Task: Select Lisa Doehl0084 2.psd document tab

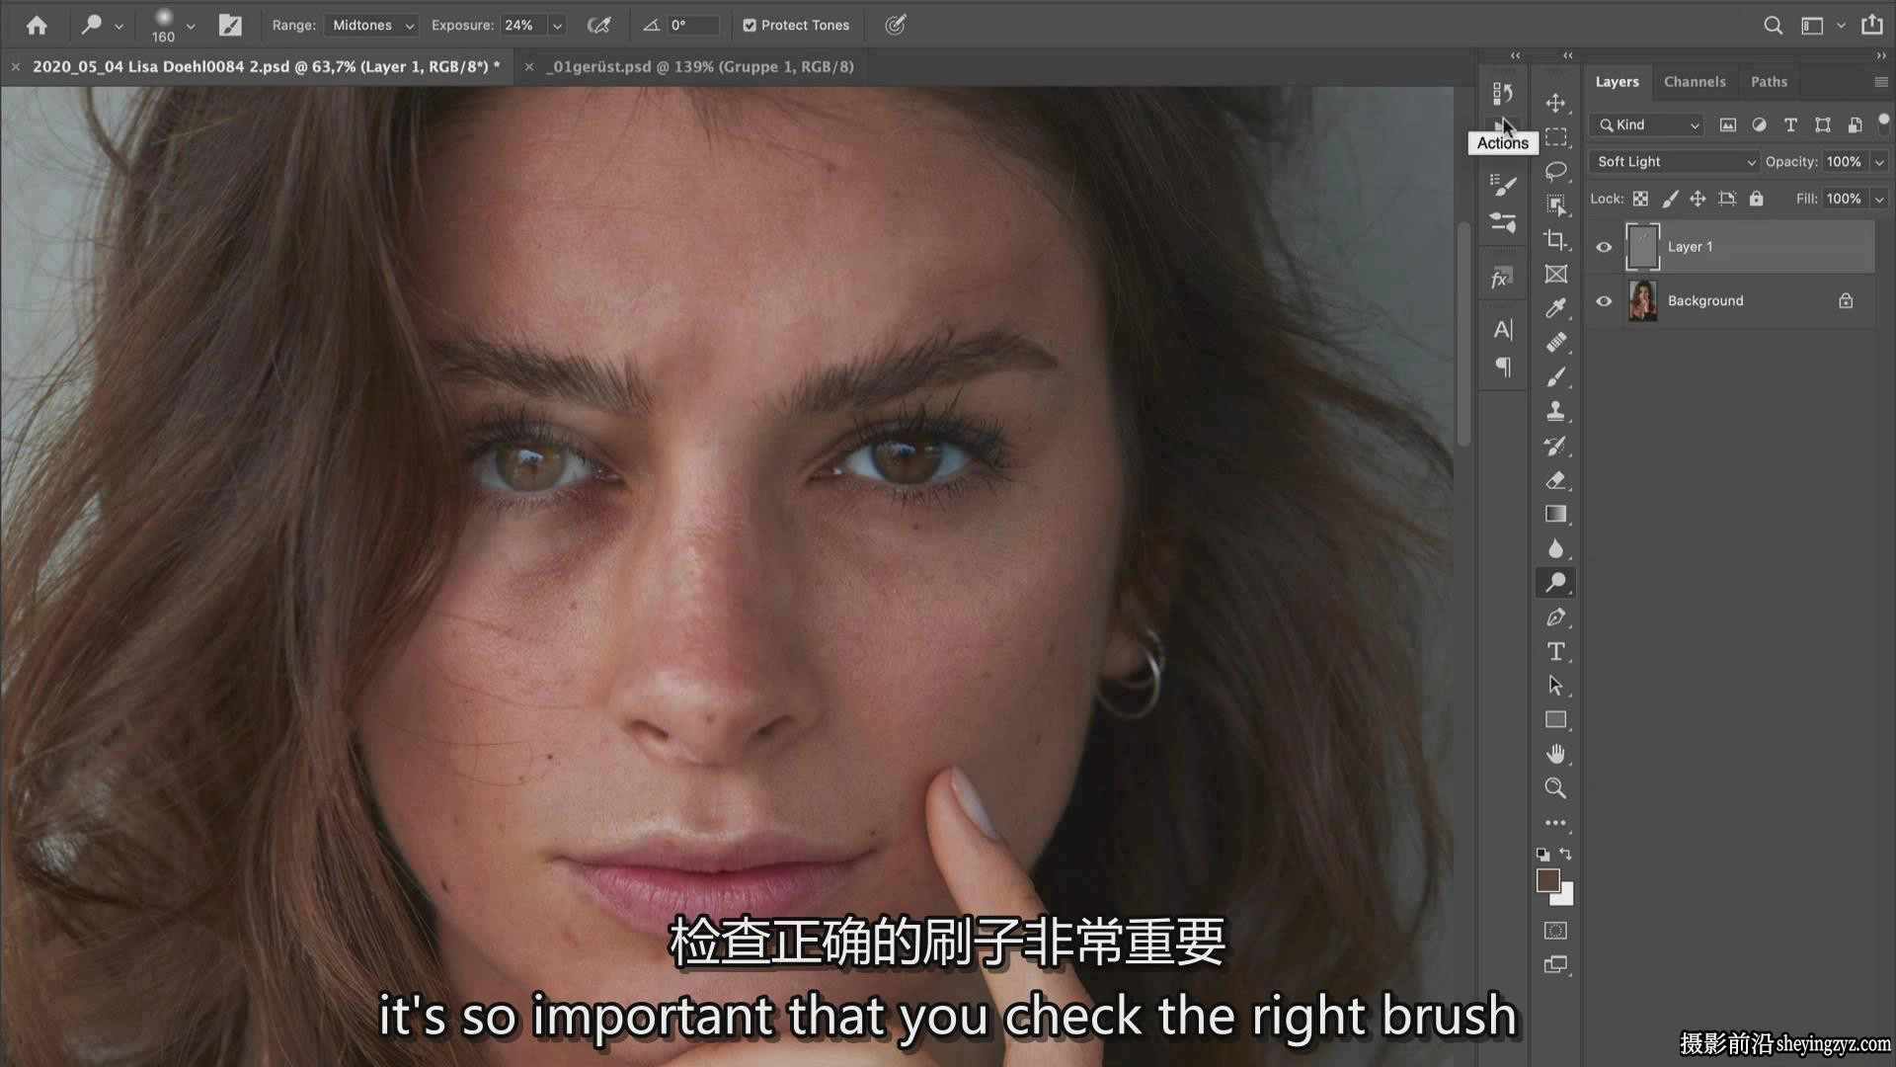Action: tap(266, 67)
